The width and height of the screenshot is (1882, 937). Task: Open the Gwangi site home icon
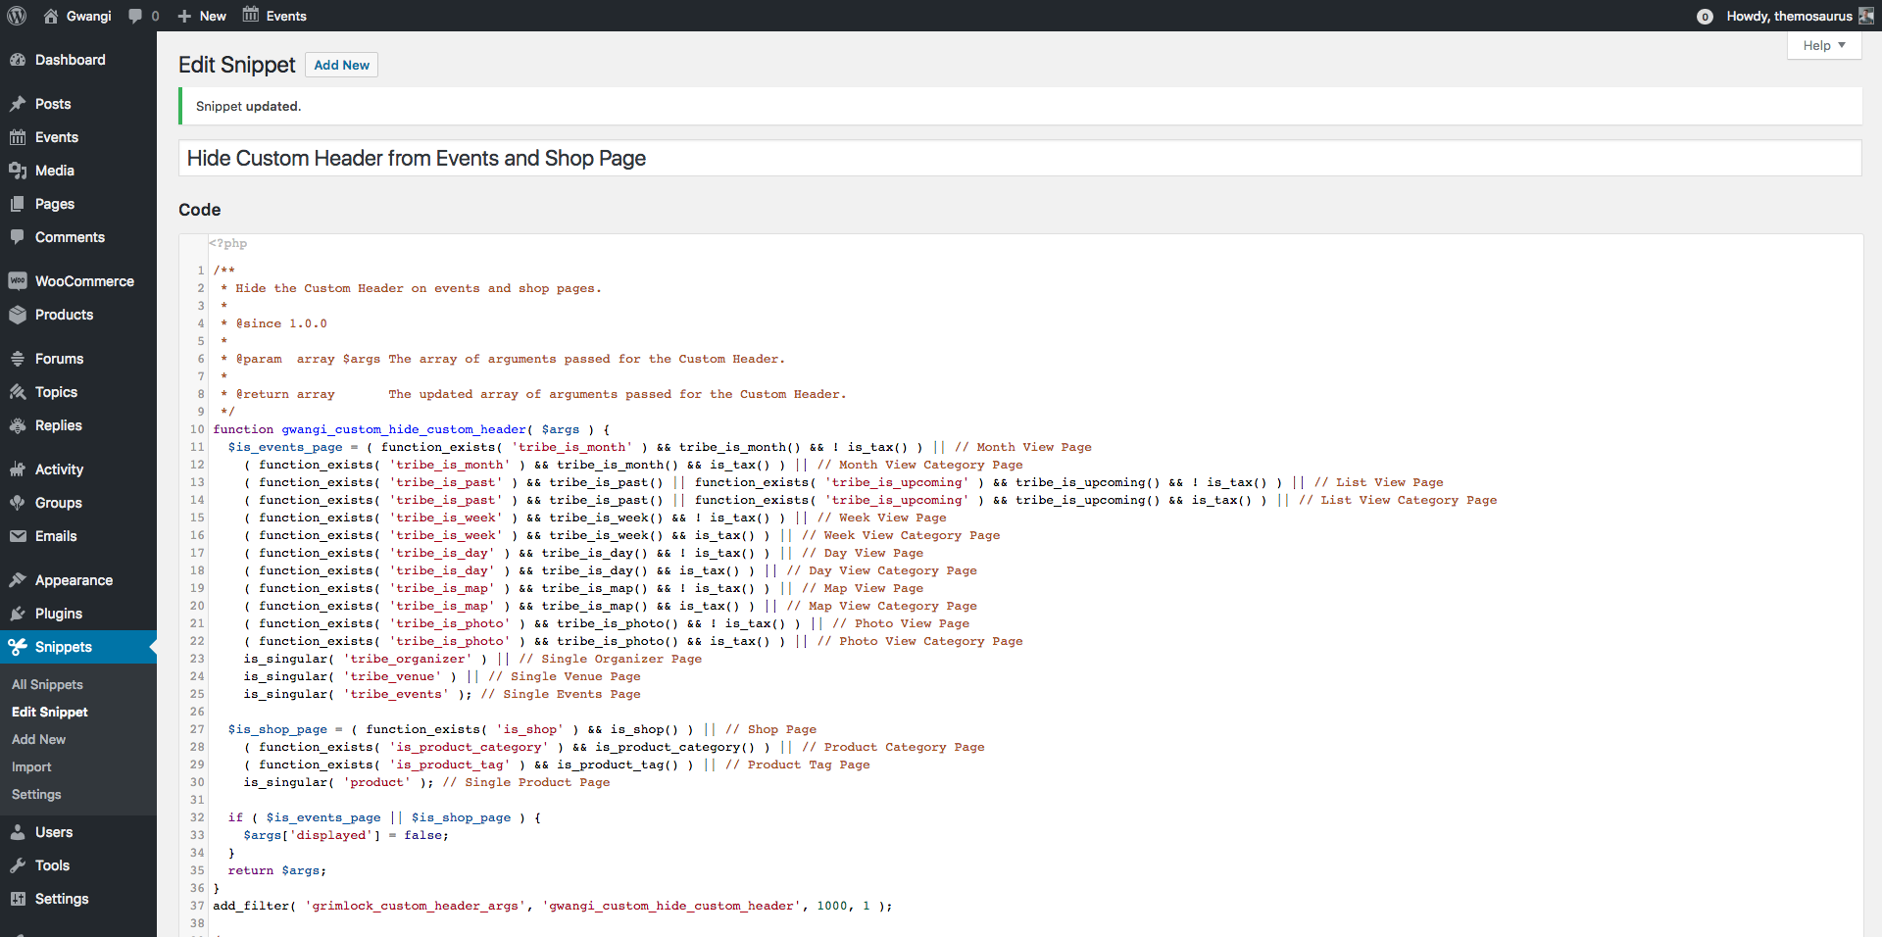(x=51, y=16)
